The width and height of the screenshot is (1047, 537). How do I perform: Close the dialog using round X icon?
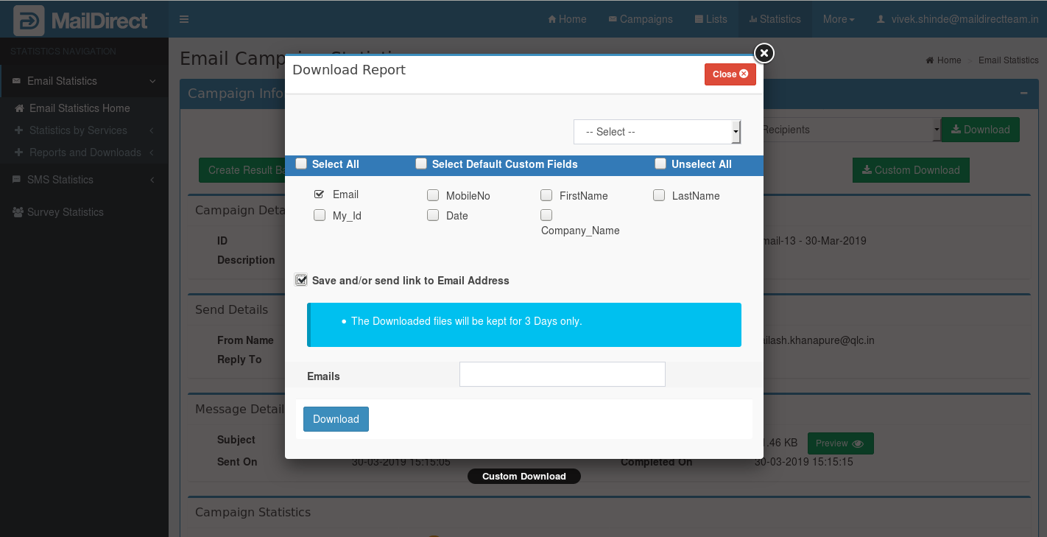764,53
